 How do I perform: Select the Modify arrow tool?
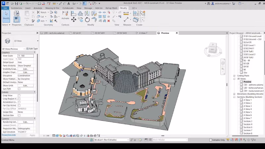pos(6,16)
